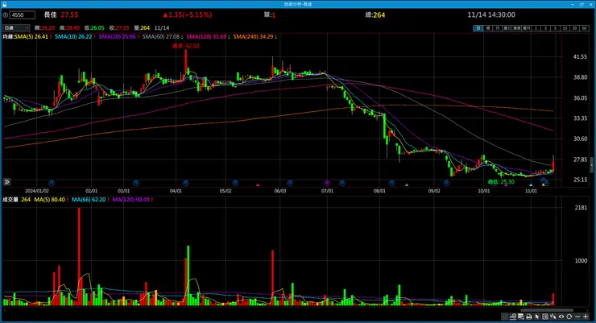Click the total volume 總:264 text

(x=375, y=14)
